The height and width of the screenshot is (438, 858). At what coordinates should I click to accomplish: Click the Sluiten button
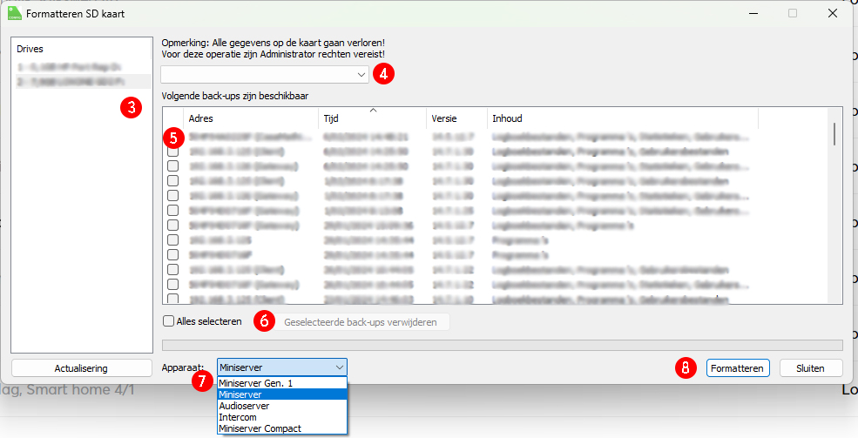click(812, 367)
